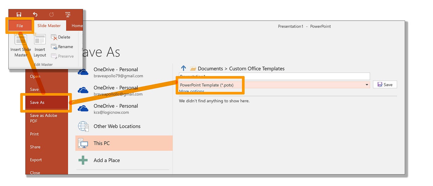Click the folder icon before Documents
Screen dimensions: 433x186
tap(193, 68)
